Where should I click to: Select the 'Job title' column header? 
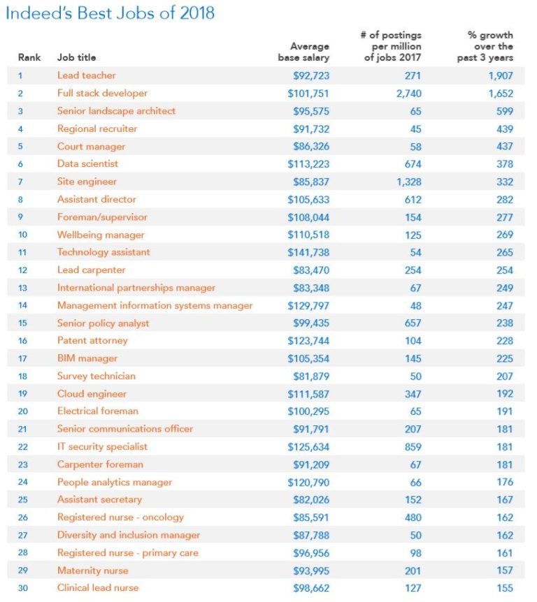(76, 57)
